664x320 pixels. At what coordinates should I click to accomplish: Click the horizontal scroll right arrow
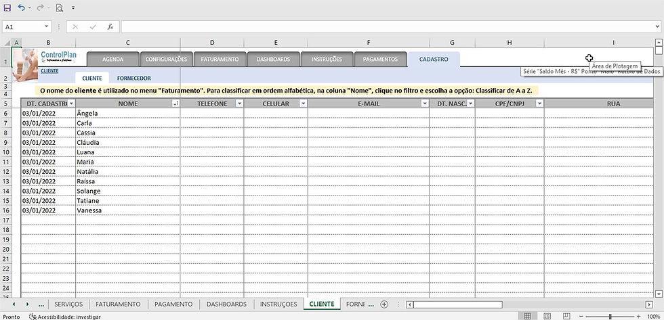(x=649, y=304)
